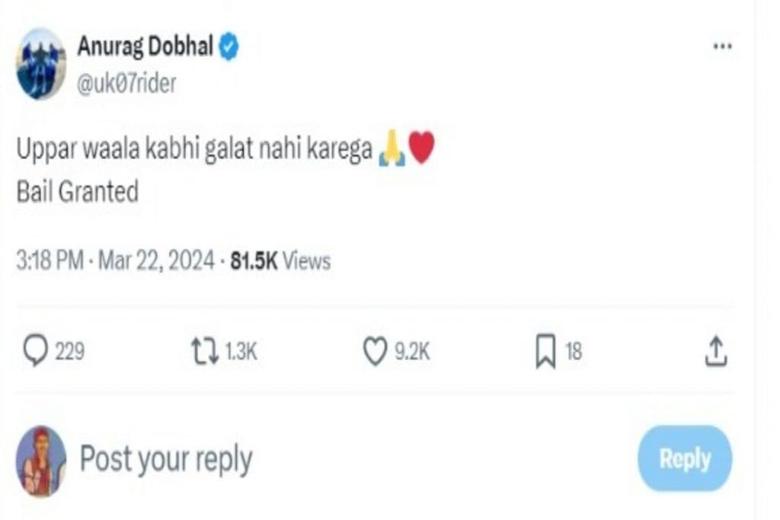Click the red heart emoji in tweet
The height and width of the screenshot is (520, 780).
pos(422,147)
